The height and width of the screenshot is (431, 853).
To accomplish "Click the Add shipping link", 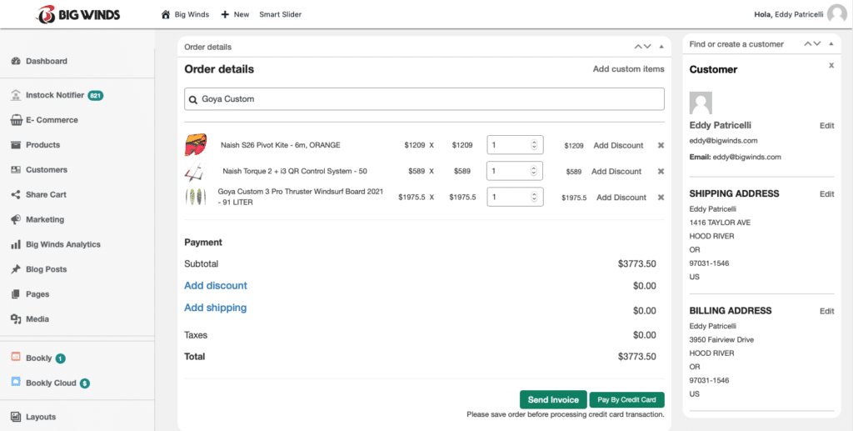I will point(215,308).
